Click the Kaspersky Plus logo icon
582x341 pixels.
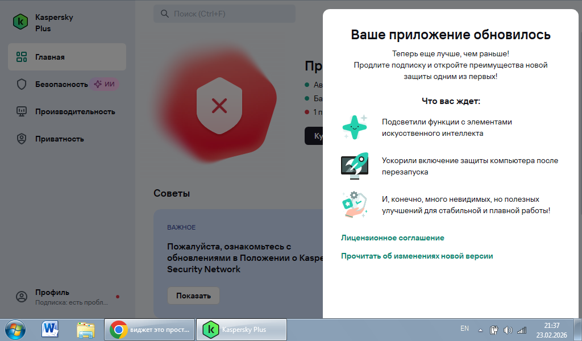pyautogui.click(x=20, y=22)
